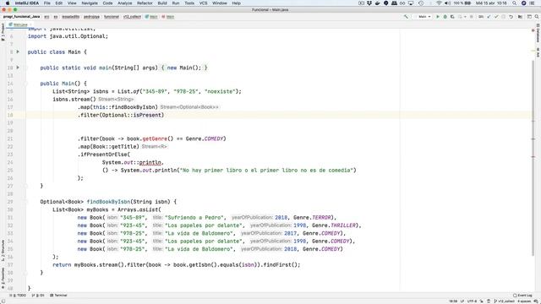The image size is (541, 304).
Task: Open the Favorites tool window stripe
Action: point(3,278)
